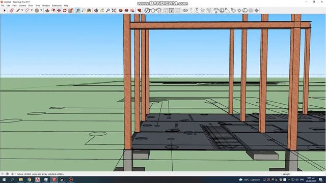Activate the Orbit tool
This screenshot has height=183, width=326.
96,10
